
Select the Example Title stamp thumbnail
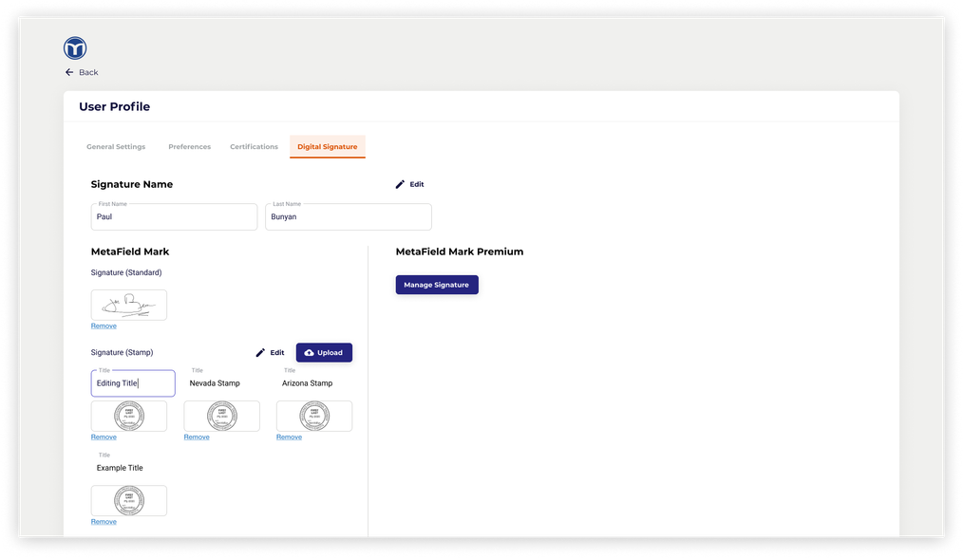tap(129, 500)
